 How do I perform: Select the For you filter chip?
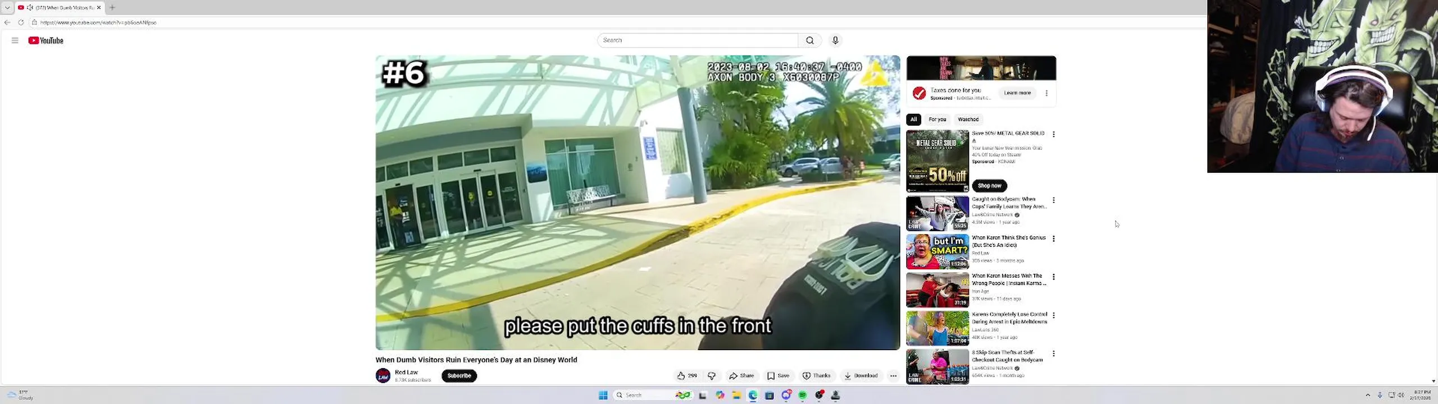(x=937, y=119)
